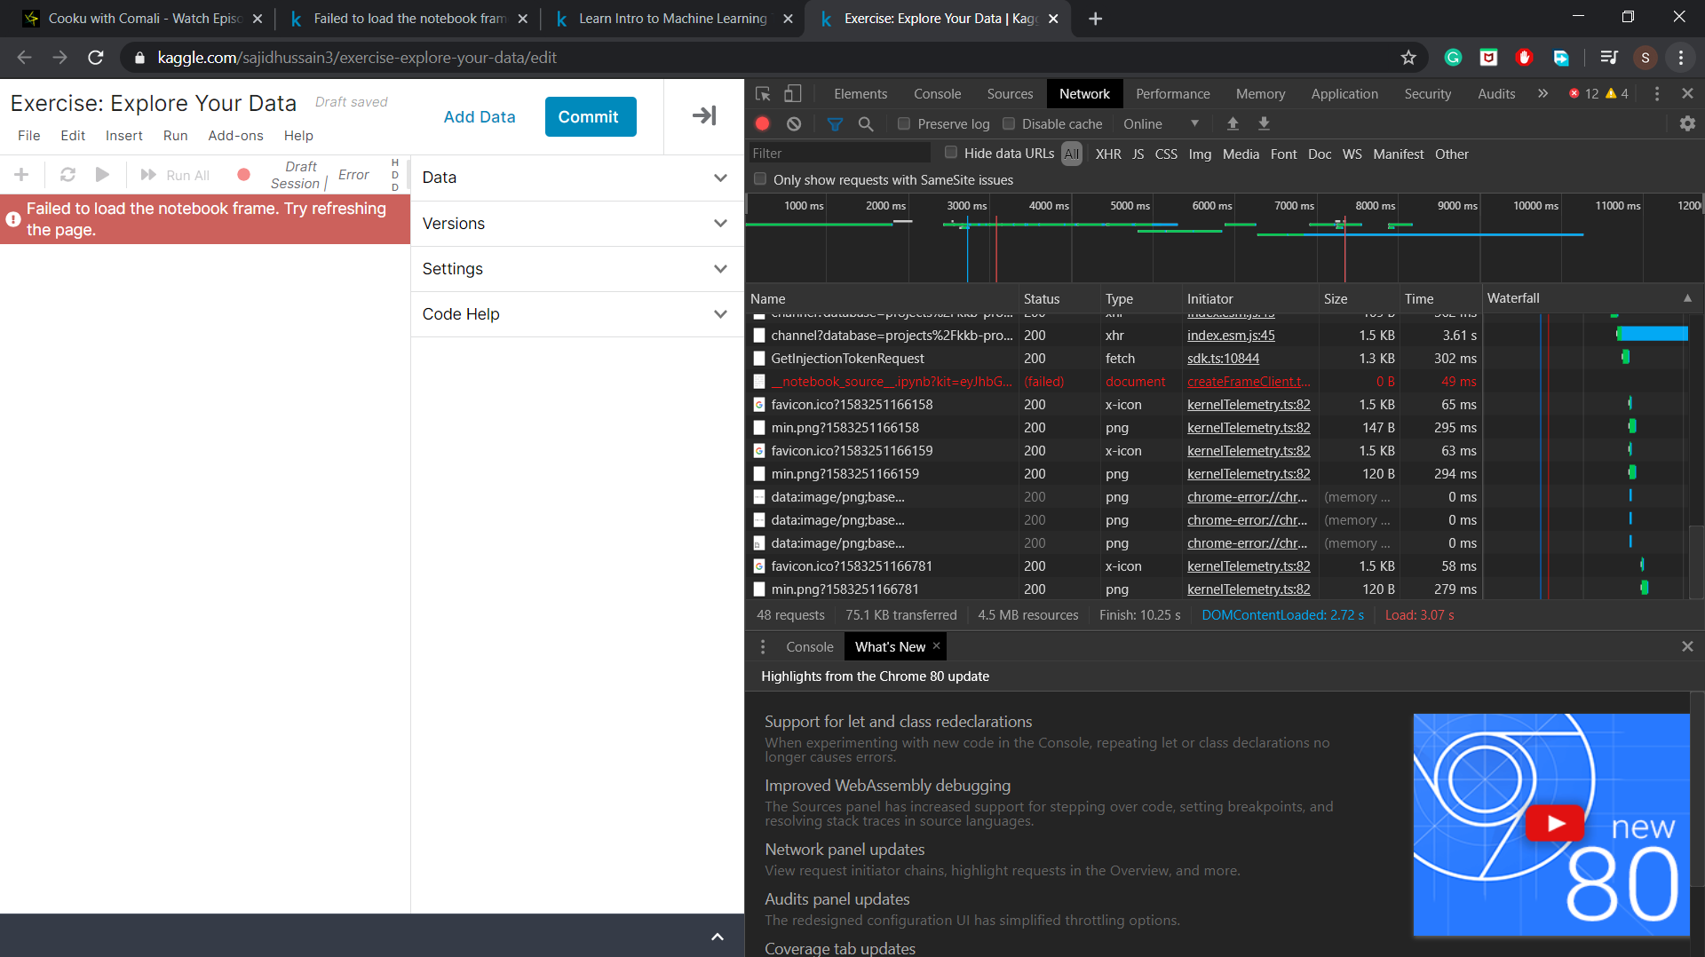This screenshot has width=1705, height=957.
Task: Open the Add-ons menu
Action: [x=235, y=136]
